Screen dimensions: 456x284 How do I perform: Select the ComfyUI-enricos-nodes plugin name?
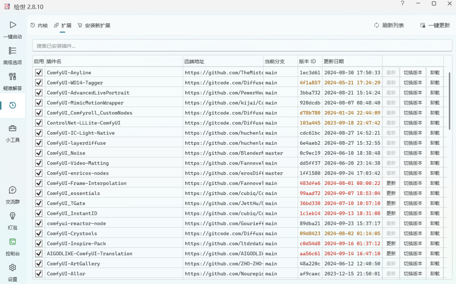[78, 173]
